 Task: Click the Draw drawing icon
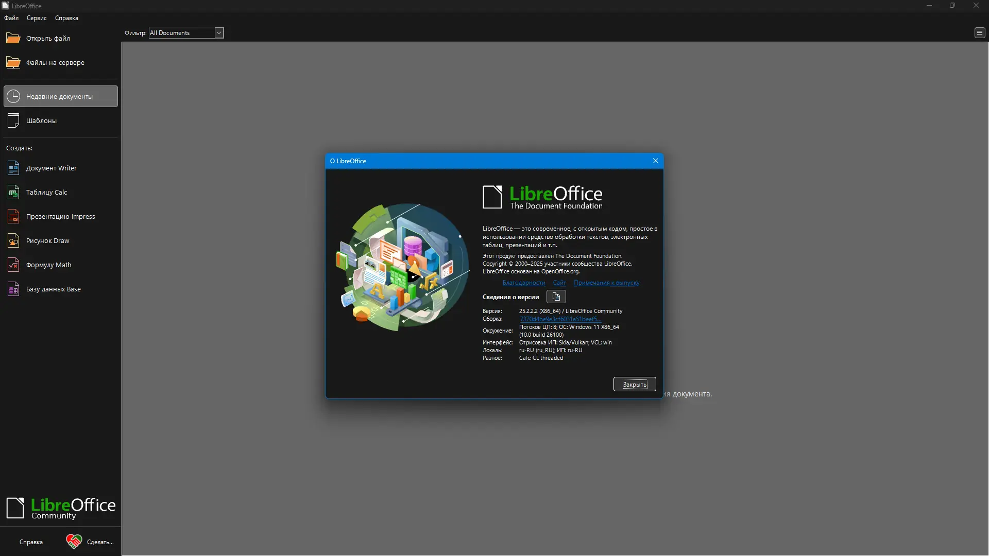[13, 241]
